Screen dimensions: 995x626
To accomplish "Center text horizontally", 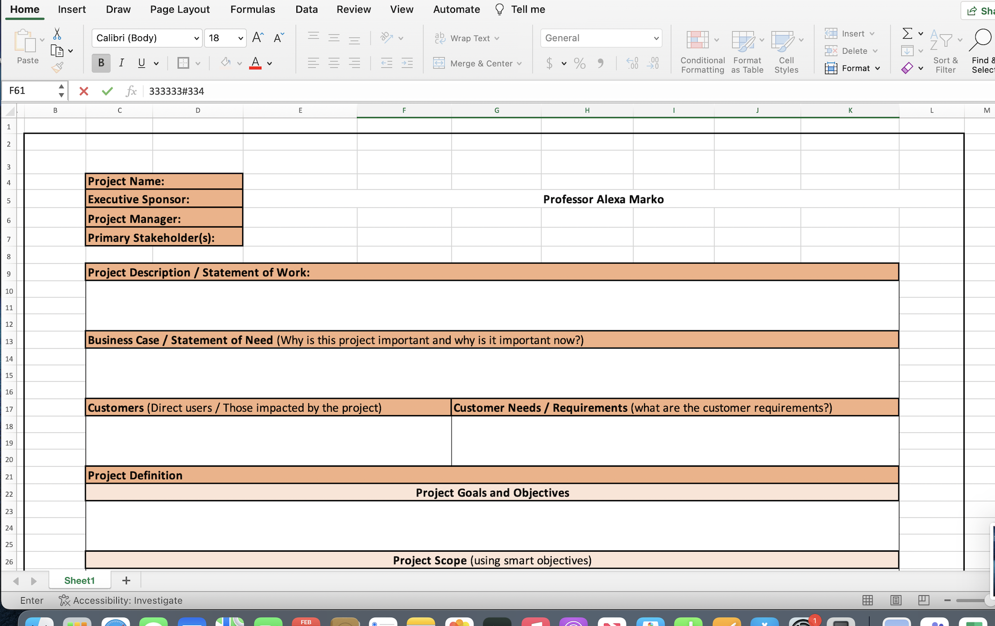I will [334, 63].
